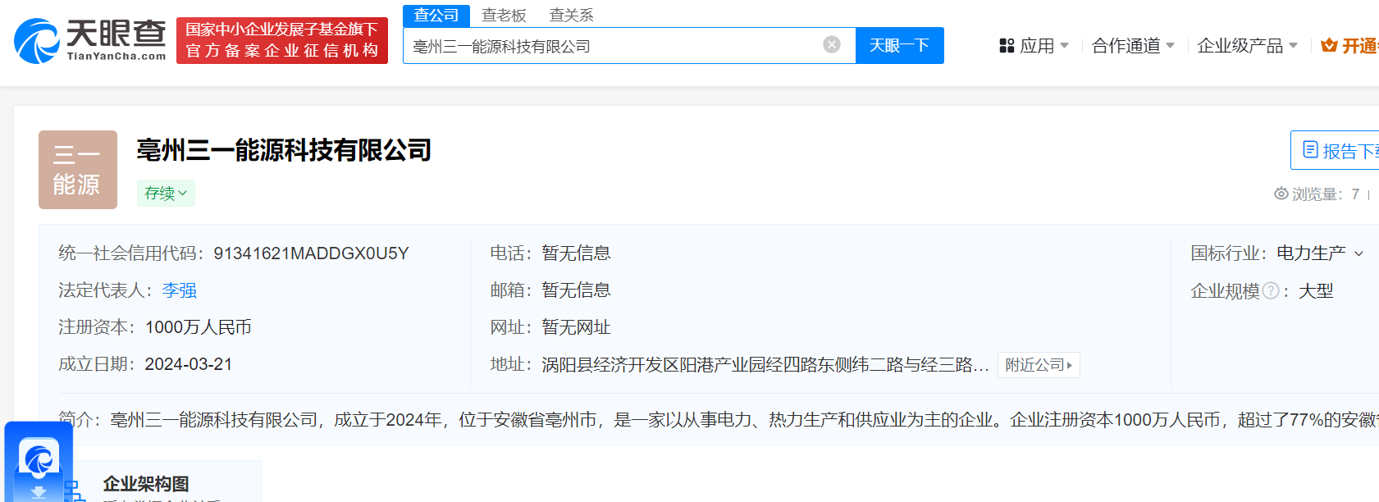Click into the company search input field
Image resolution: width=1379 pixels, height=502 pixels.
(x=611, y=46)
